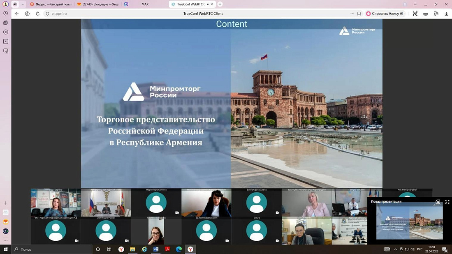This screenshot has height=254, width=452.
Task: Bookmark this page with the bookmark icon
Action: click(x=359, y=14)
